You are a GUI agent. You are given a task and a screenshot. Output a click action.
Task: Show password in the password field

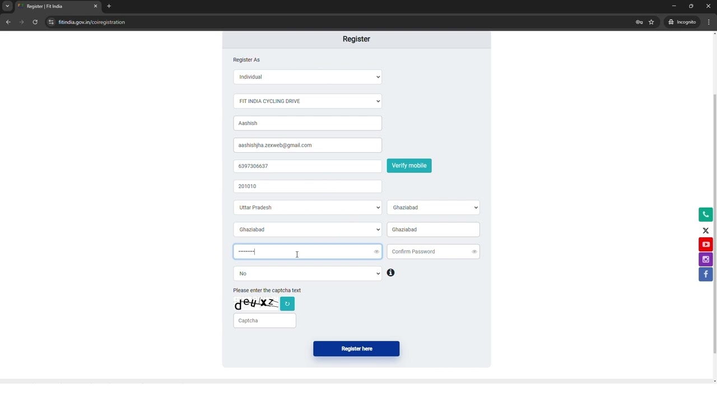click(x=376, y=252)
